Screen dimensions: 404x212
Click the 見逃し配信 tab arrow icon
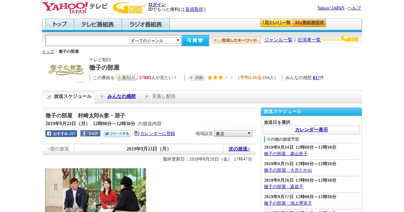(x=146, y=97)
